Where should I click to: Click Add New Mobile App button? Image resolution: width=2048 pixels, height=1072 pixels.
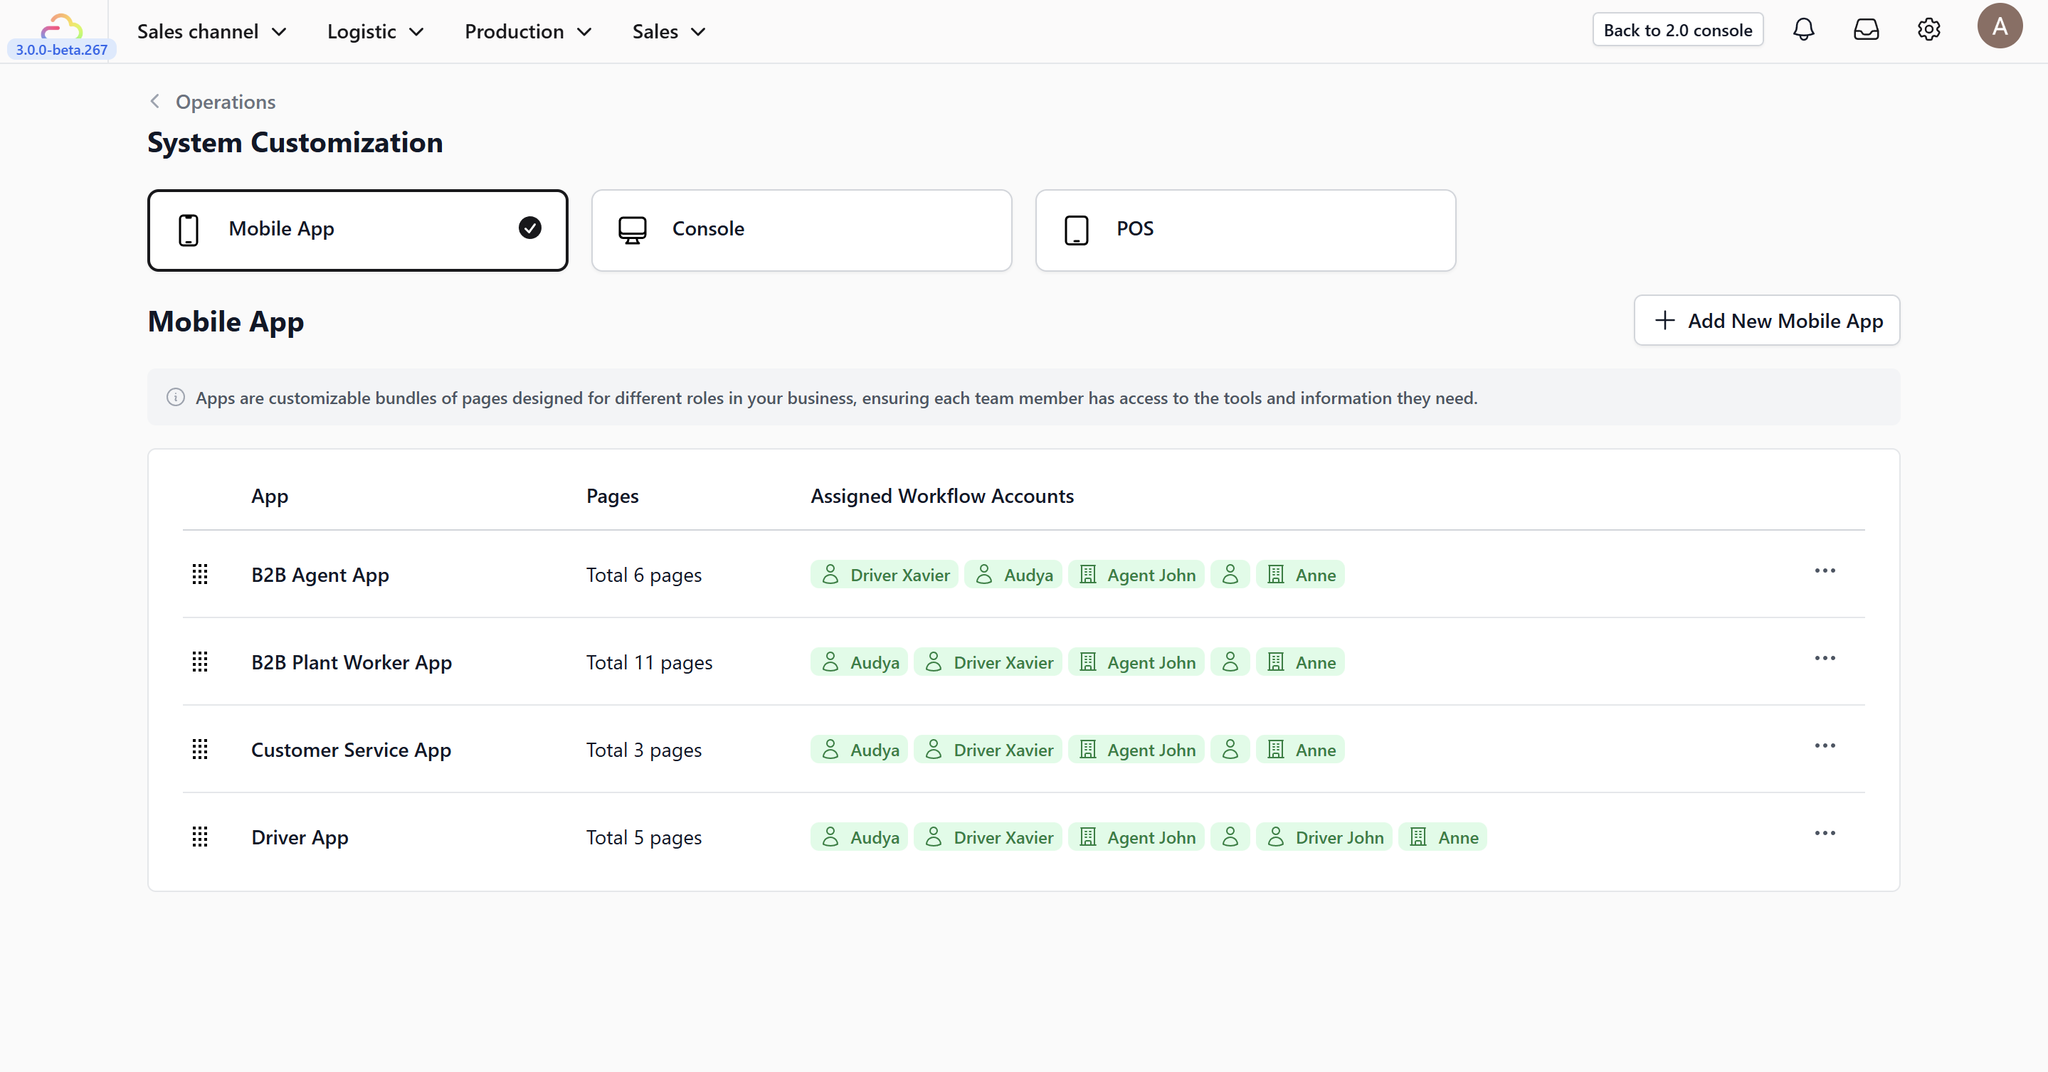tap(1766, 320)
